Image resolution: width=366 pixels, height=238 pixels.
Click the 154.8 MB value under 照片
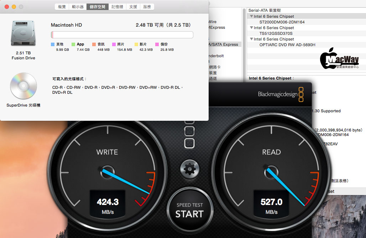pyautogui.click(x=125, y=50)
